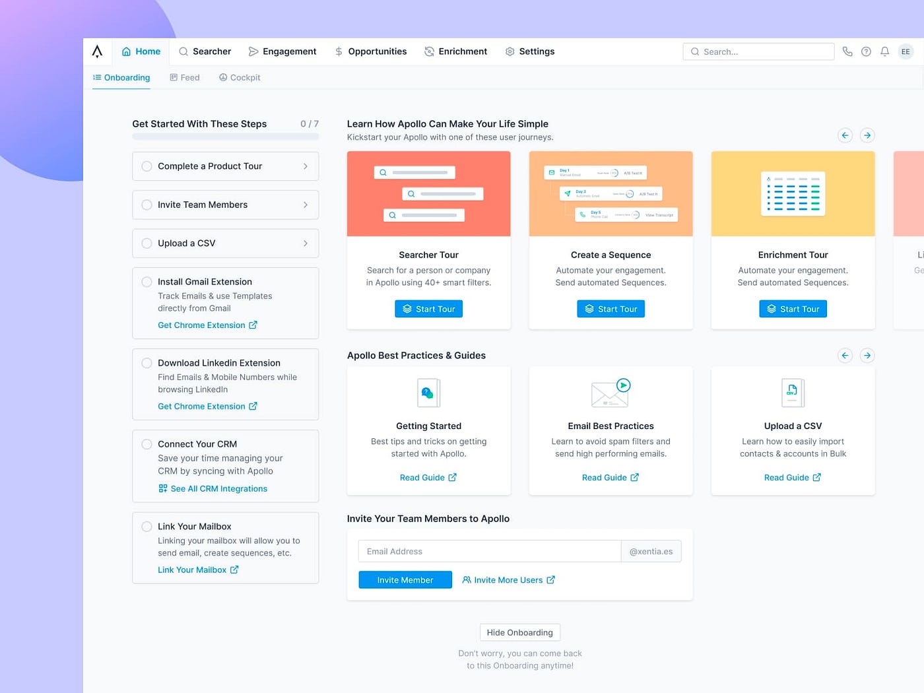Click the Upload a CSV guide file icon

(x=793, y=393)
